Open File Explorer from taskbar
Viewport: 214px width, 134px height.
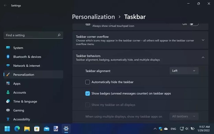pos(27,129)
